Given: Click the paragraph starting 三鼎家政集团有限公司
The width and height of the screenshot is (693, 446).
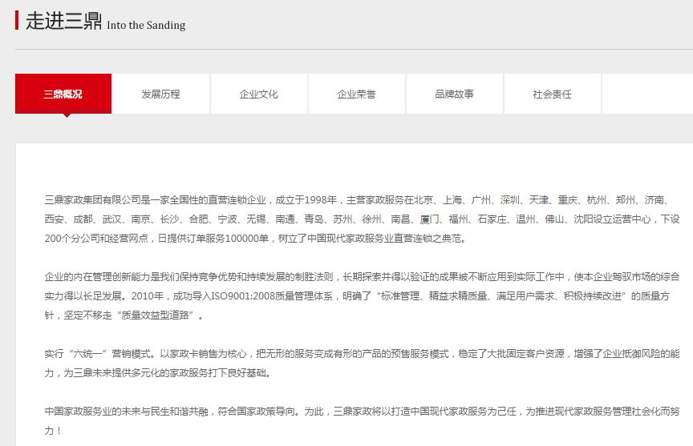Looking at the screenshot, I should coord(362,219).
